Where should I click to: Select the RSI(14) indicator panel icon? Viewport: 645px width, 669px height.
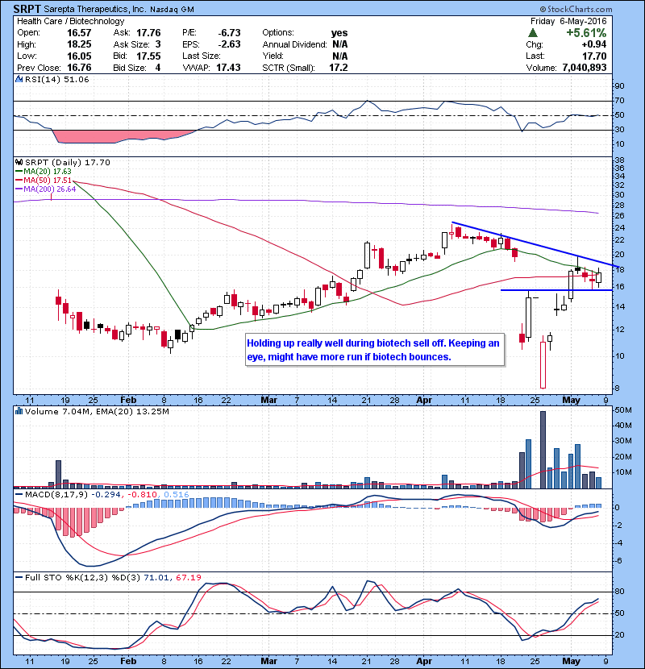(19, 79)
